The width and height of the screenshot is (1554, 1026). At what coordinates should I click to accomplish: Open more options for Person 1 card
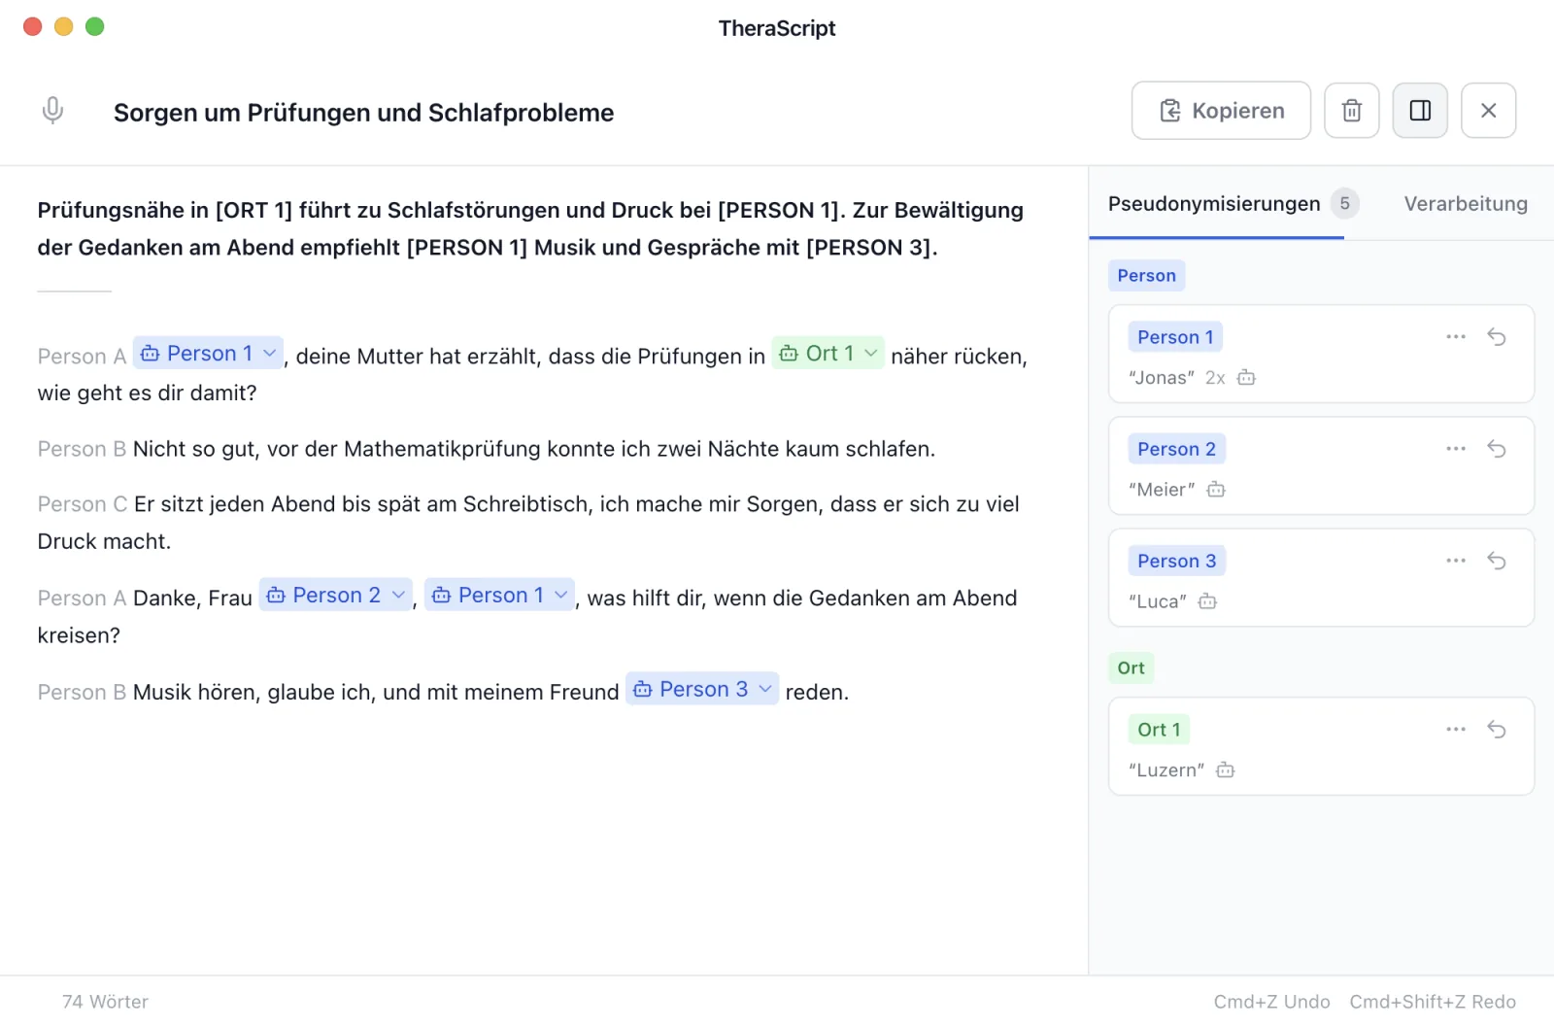coord(1456,337)
